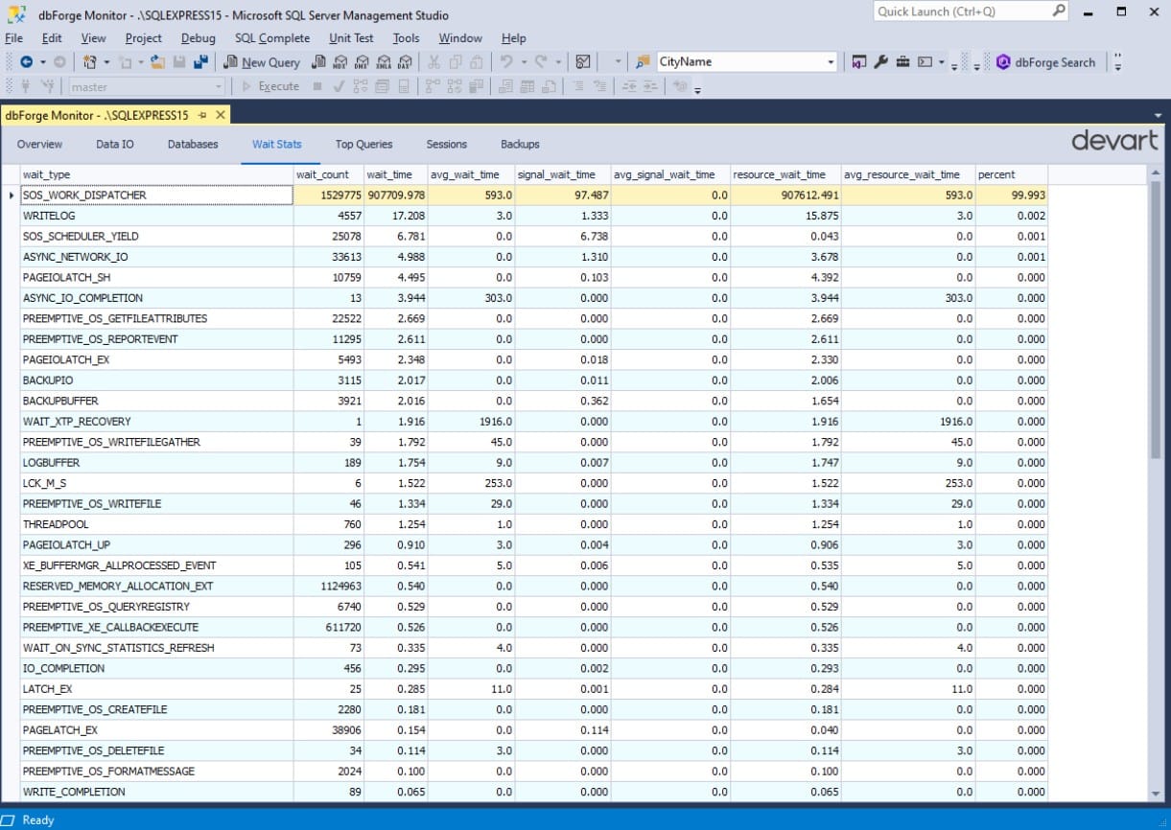Sort by the percent column header
Image resolution: width=1171 pixels, height=830 pixels.
tap(1011, 174)
